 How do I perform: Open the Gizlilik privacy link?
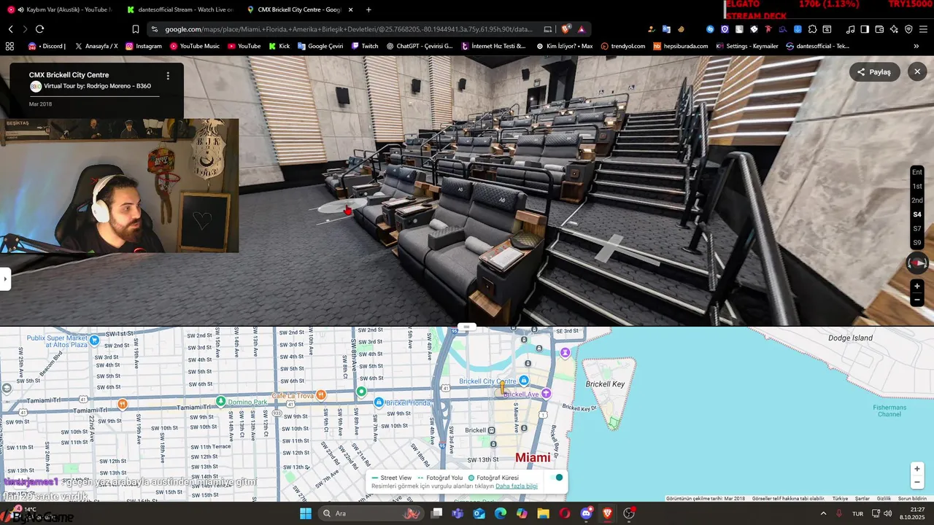(884, 499)
